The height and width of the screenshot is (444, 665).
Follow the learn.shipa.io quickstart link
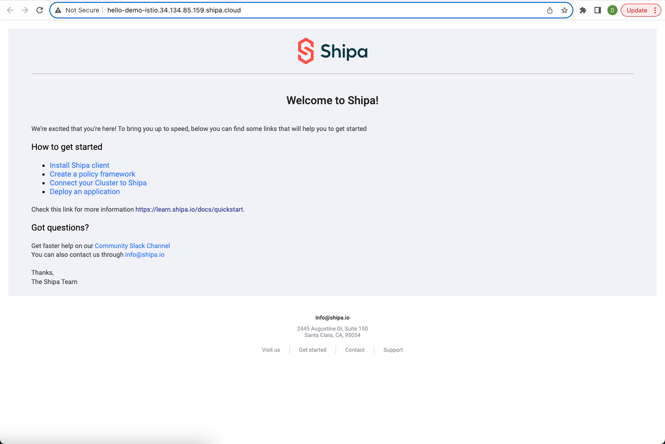(189, 209)
